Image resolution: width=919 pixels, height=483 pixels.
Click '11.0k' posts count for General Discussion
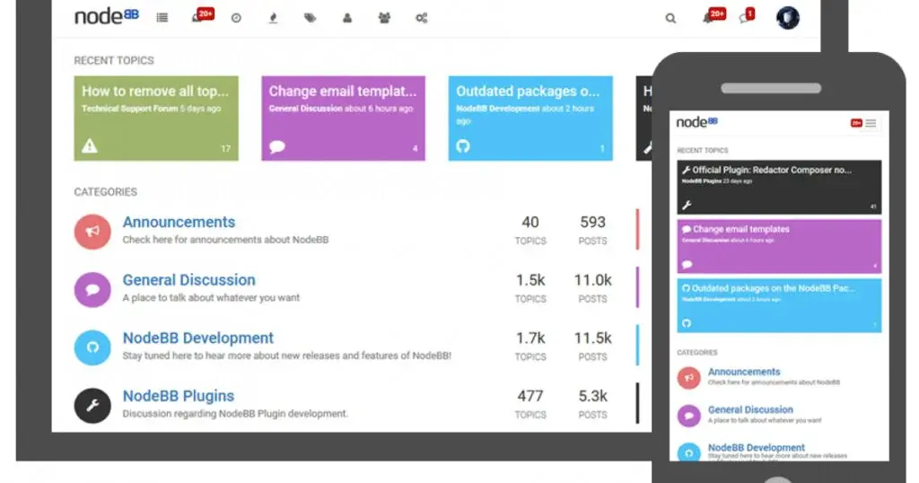(x=592, y=280)
